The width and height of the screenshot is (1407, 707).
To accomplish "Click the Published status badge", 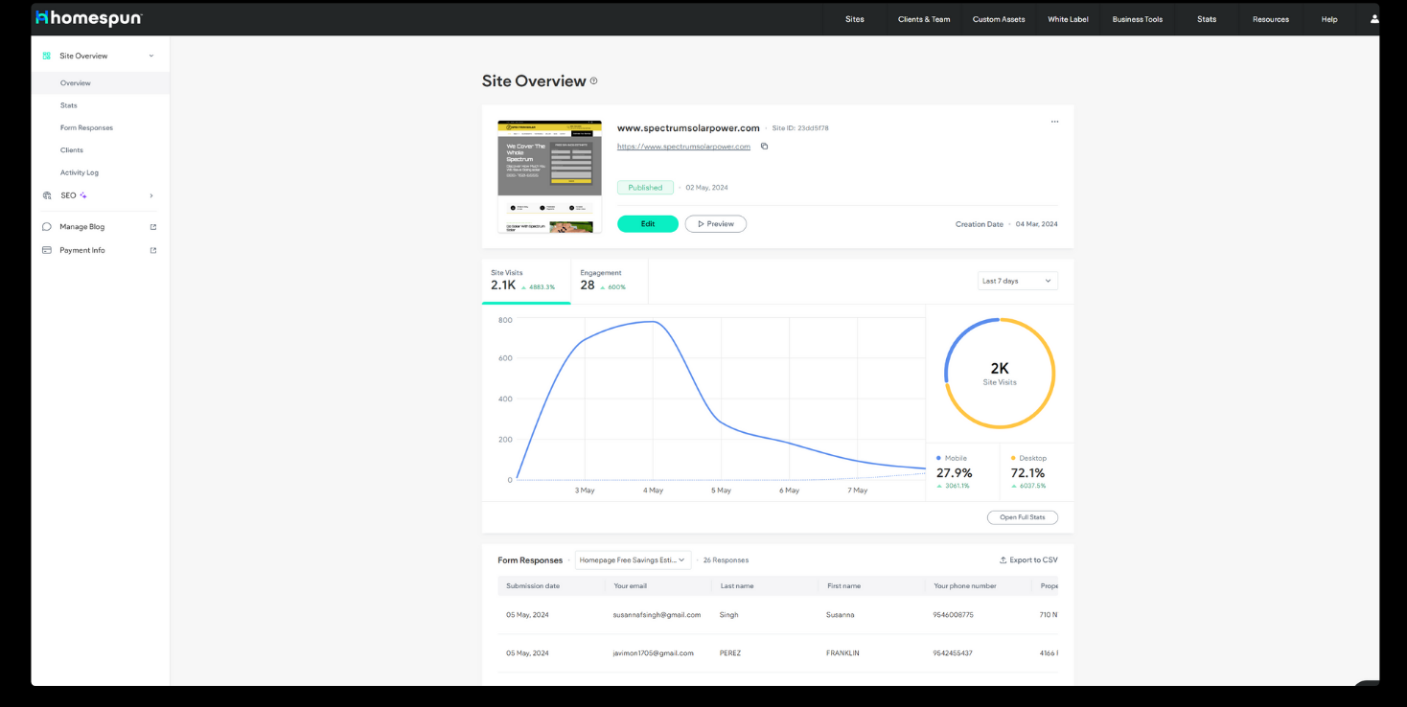I will click(645, 188).
